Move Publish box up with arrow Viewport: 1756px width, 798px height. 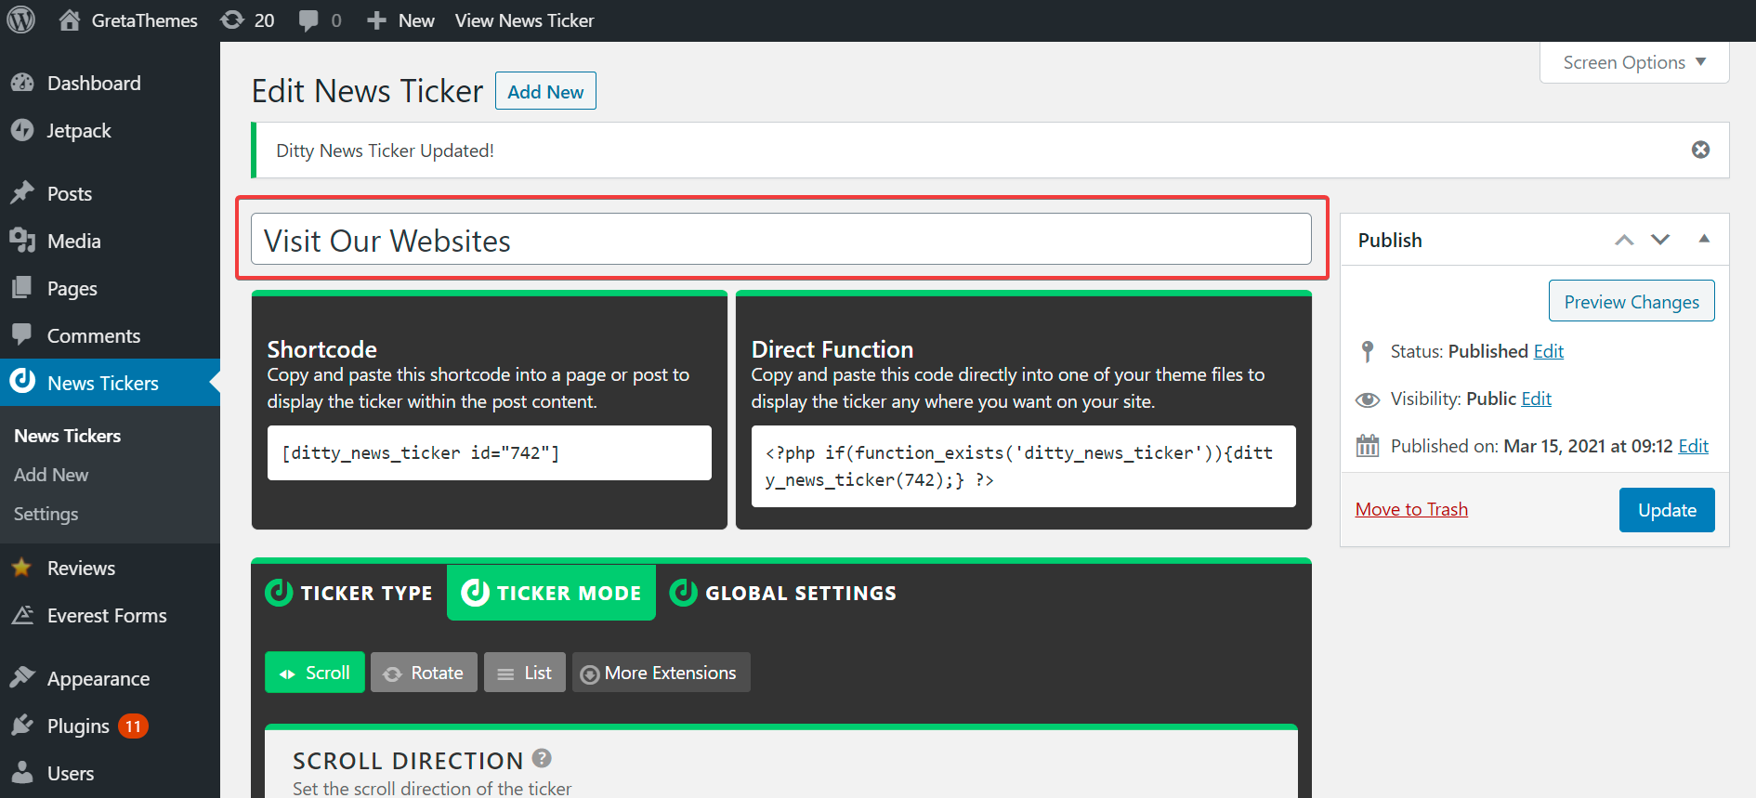[x=1624, y=240]
